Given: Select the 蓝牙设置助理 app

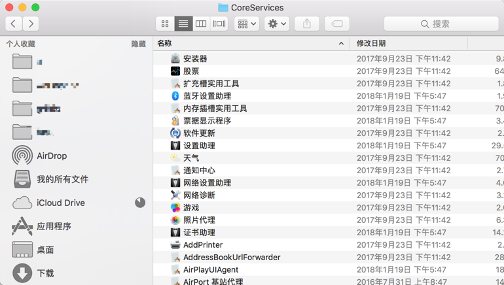Looking at the screenshot, I should (207, 96).
